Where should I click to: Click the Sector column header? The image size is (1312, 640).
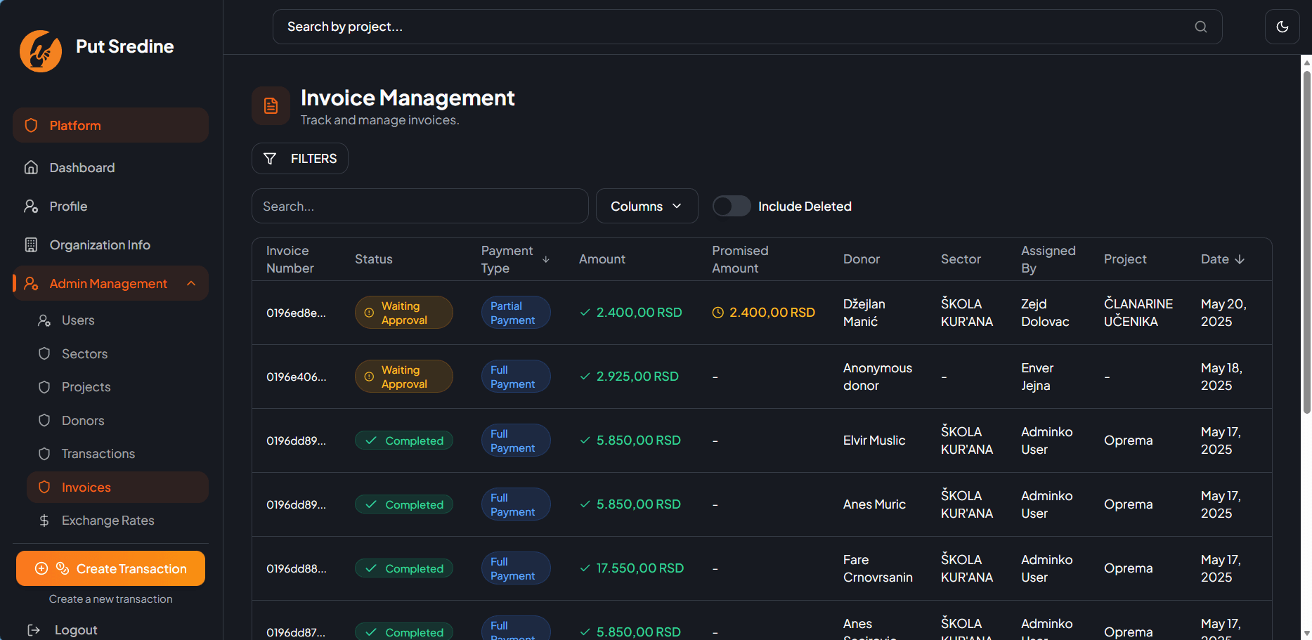pos(961,259)
